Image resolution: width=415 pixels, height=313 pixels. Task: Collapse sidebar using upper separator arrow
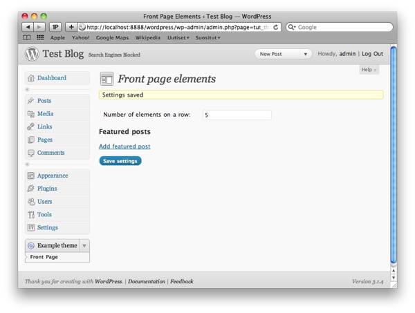pos(27,90)
